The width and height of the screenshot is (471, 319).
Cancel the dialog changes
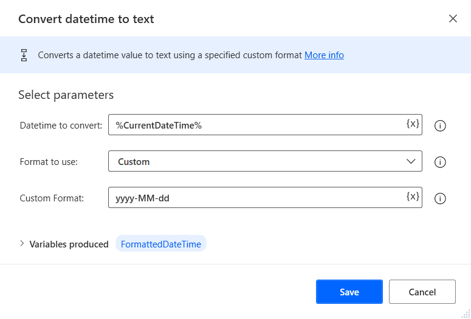pyautogui.click(x=422, y=292)
